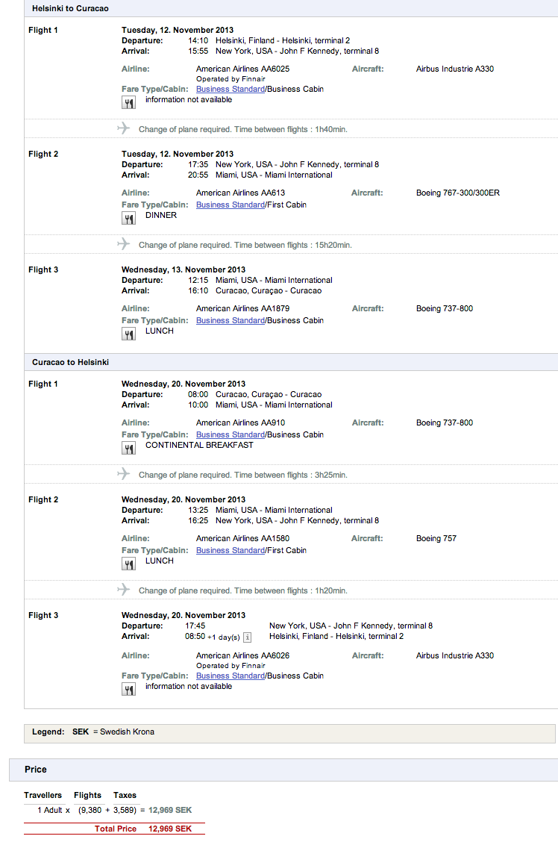Open Business Standard fare link for AA1580
This screenshot has width=558, height=842.
[230, 550]
